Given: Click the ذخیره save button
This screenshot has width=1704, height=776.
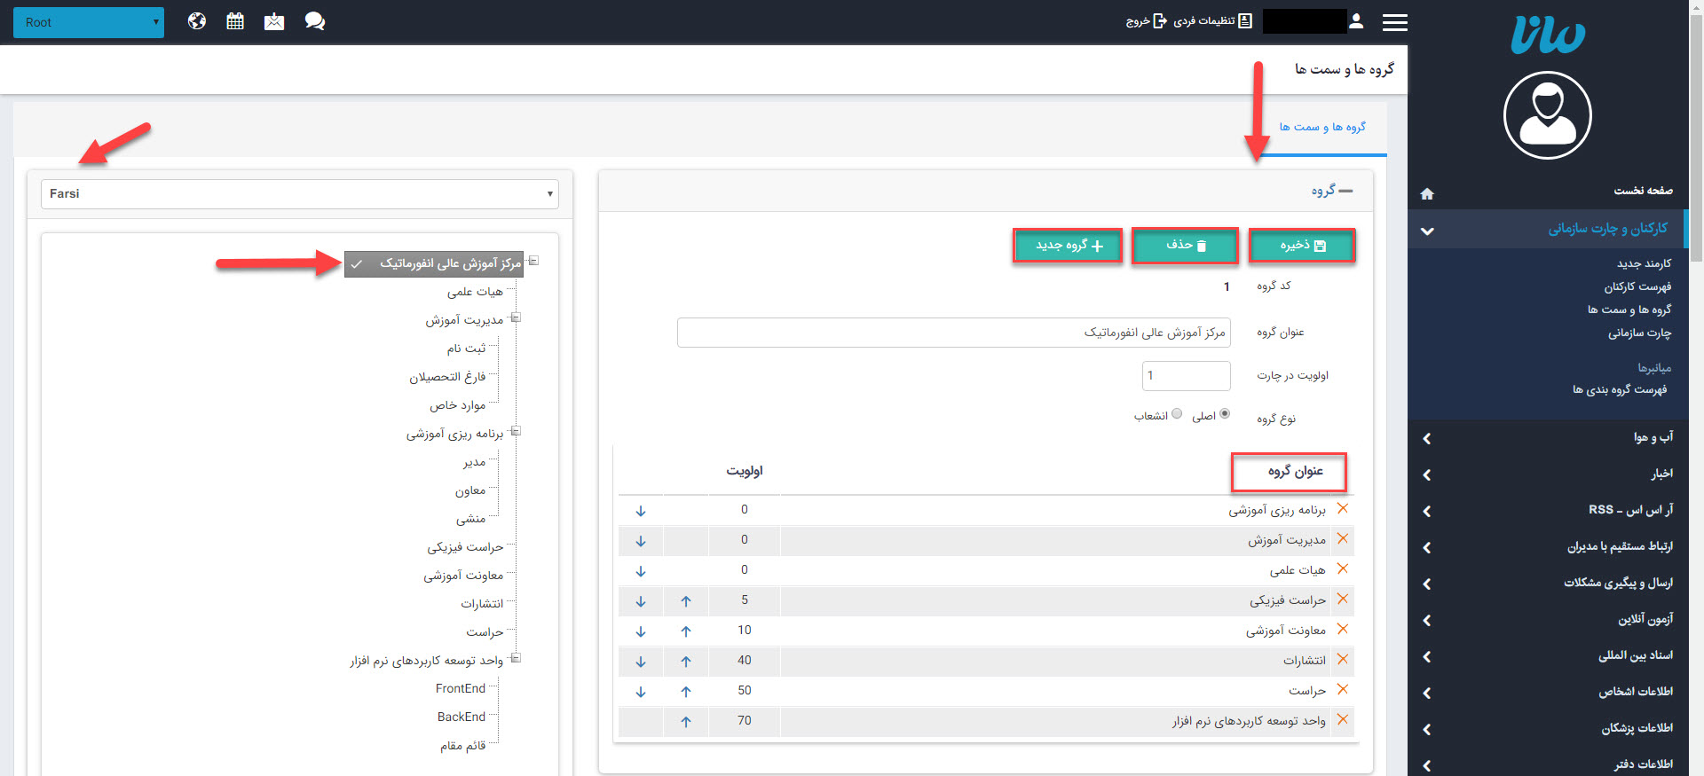Looking at the screenshot, I should (1301, 246).
